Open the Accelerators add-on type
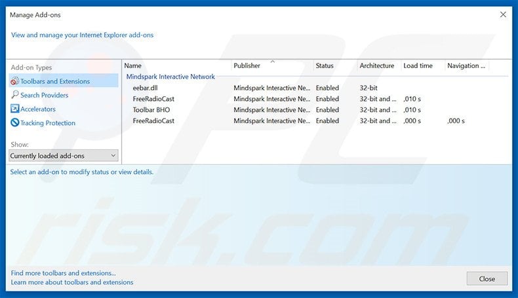 pos(38,109)
